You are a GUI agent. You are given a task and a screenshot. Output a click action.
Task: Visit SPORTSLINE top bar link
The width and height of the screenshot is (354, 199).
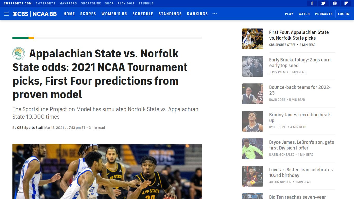click(x=91, y=3)
